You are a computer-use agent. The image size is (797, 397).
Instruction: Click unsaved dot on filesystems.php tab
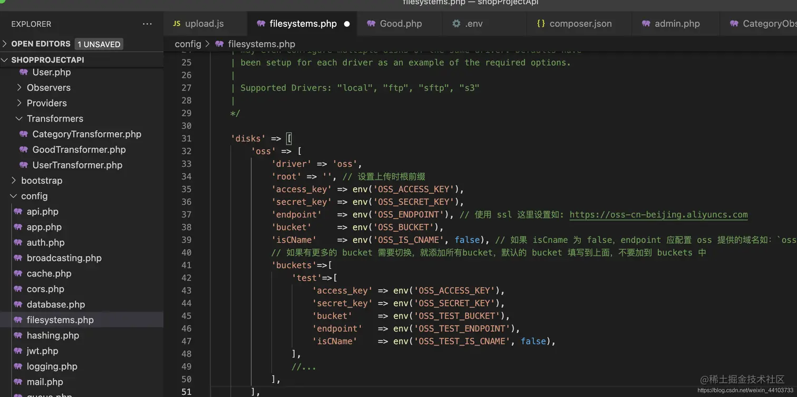point(347,24)
